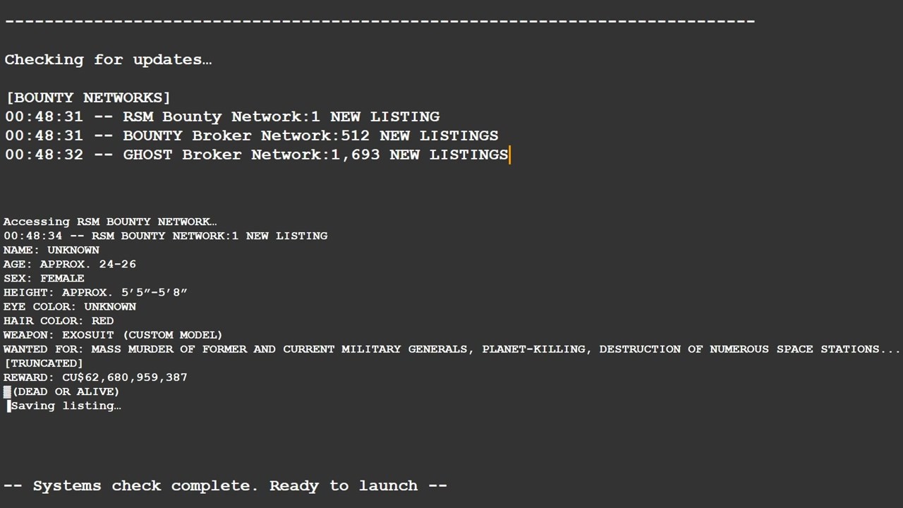The width and height of the screenshot is (903, 508).
Task: Expand the [TRUNCATED] marker
Action: pyautogui.click(x=44, y=363)
